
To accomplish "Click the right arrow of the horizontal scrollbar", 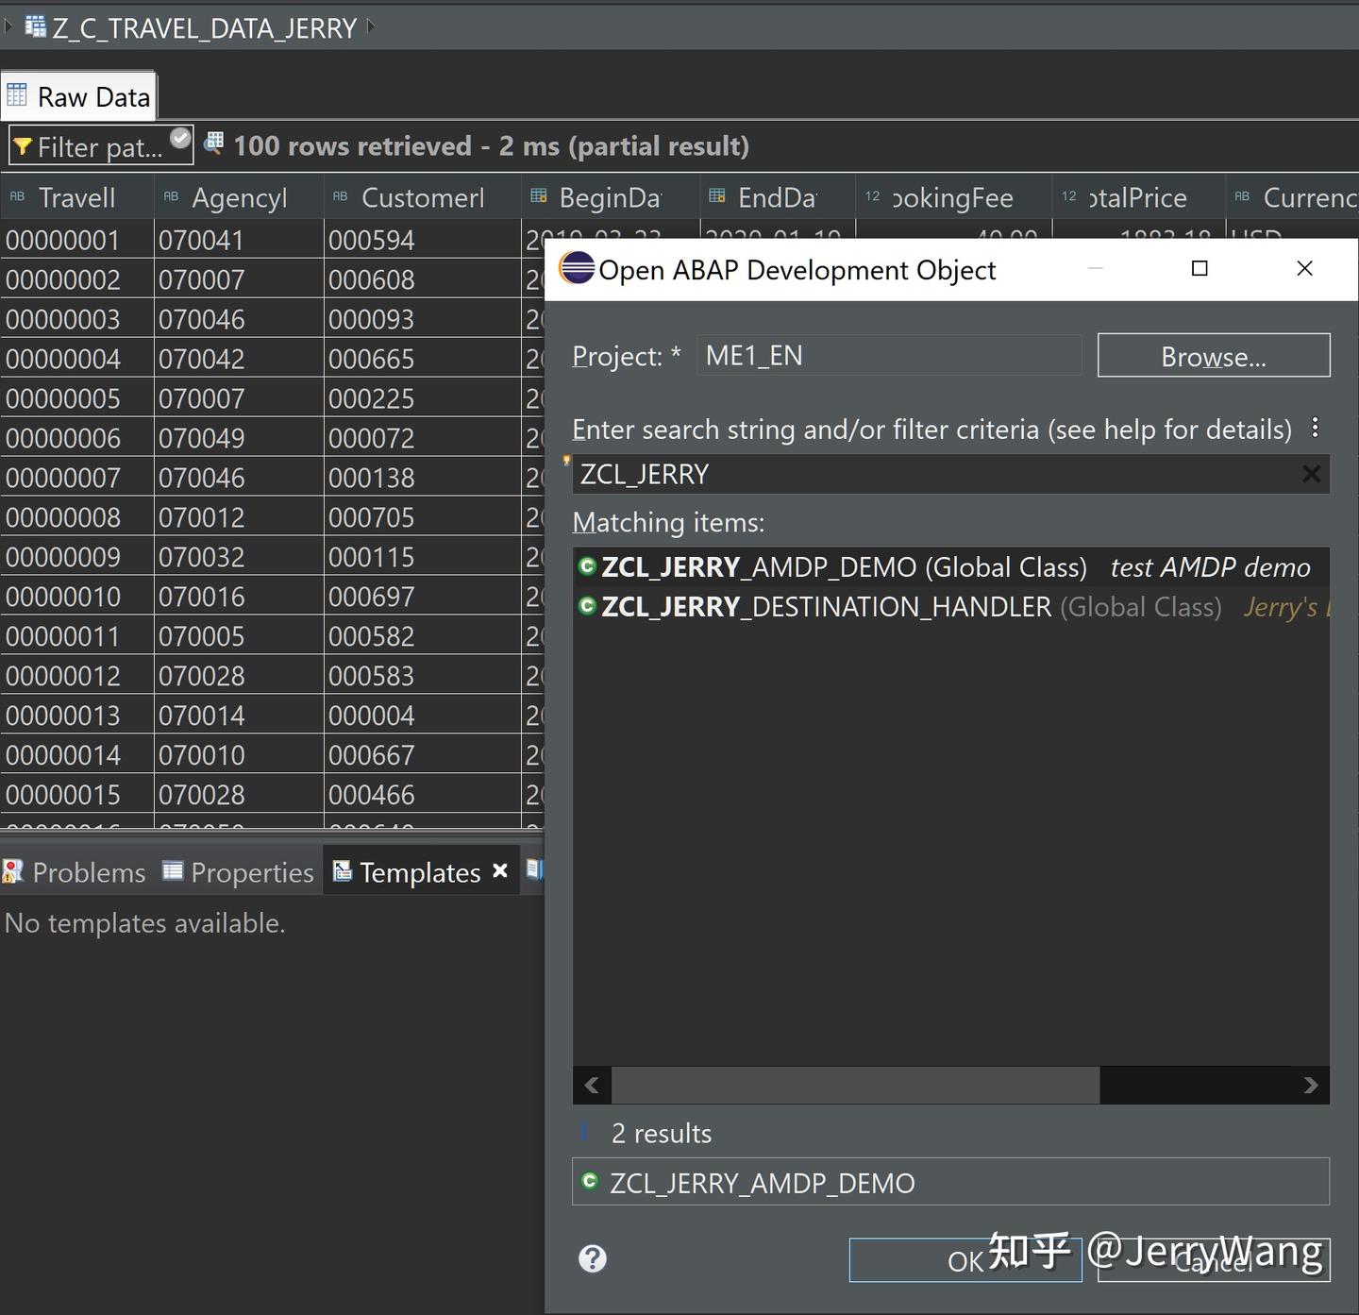I will 1310,1086.
